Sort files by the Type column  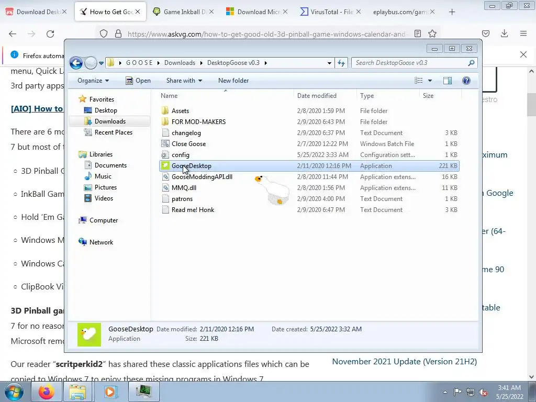pyautogui.click(x=388, y=96)
